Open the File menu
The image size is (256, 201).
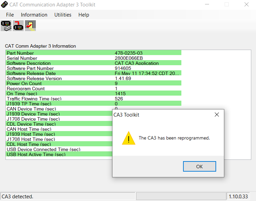click(x=10, y=15)
